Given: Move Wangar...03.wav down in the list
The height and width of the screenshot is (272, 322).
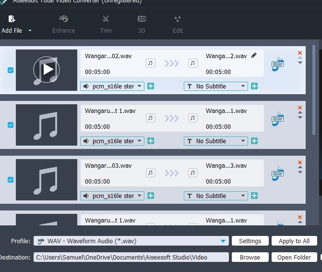Looking at the screenshot, I should coord(300,173).
